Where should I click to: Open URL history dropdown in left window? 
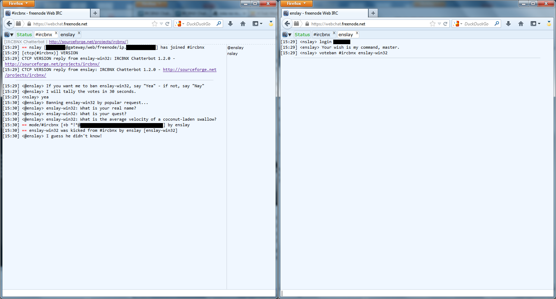point(161,24)
